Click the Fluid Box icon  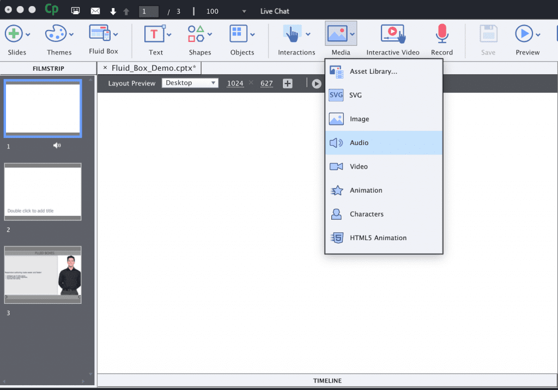[x=99, y=33]
